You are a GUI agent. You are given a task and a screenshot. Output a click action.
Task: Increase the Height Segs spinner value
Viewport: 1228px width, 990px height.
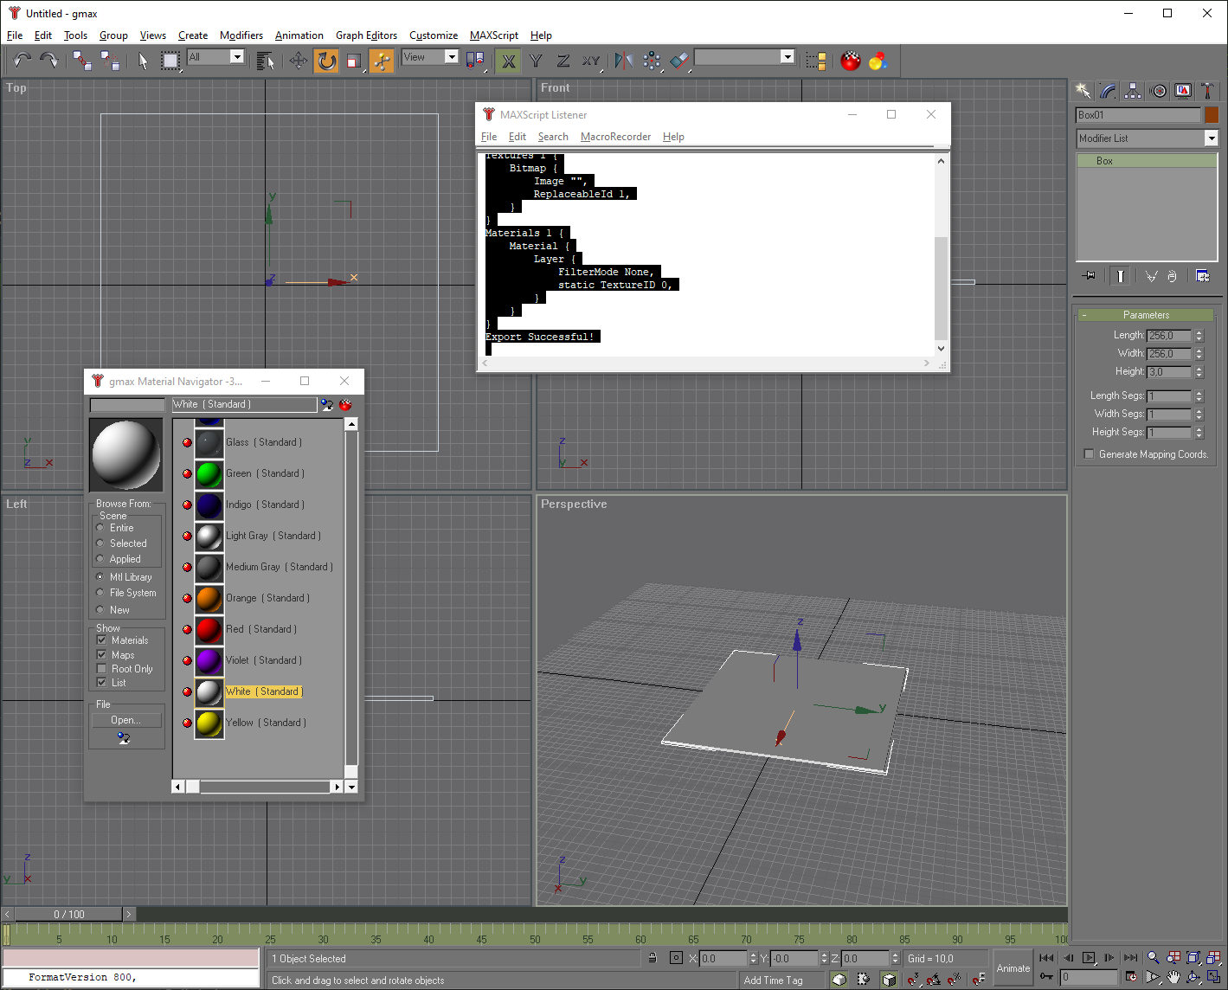[1199, 429]
